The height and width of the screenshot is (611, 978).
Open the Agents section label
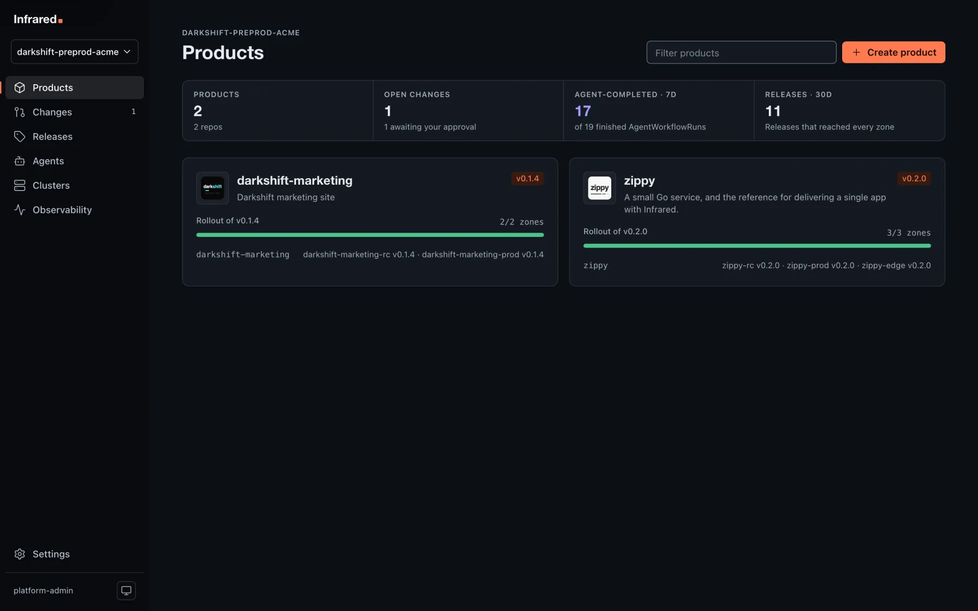coord(48,161)
